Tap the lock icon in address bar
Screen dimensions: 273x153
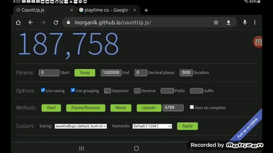[x=68, y=22]
